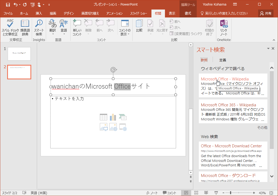Click the Save icon in quick access toolbar

tap(8, 4)
